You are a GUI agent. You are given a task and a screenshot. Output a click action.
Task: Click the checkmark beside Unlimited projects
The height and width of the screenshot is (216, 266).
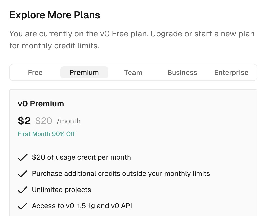point(23,190)
